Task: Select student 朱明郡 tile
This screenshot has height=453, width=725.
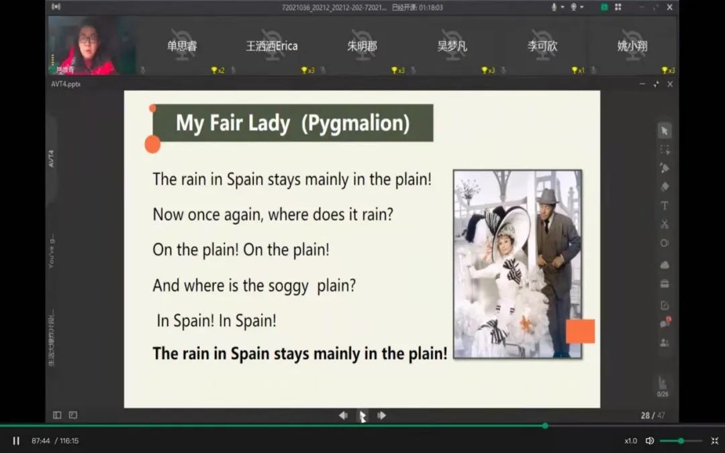Action: 362,46
